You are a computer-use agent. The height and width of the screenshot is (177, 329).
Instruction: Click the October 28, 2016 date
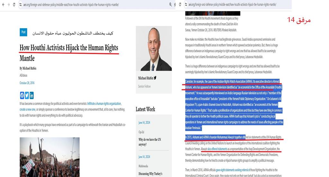[x=27, y=83]
